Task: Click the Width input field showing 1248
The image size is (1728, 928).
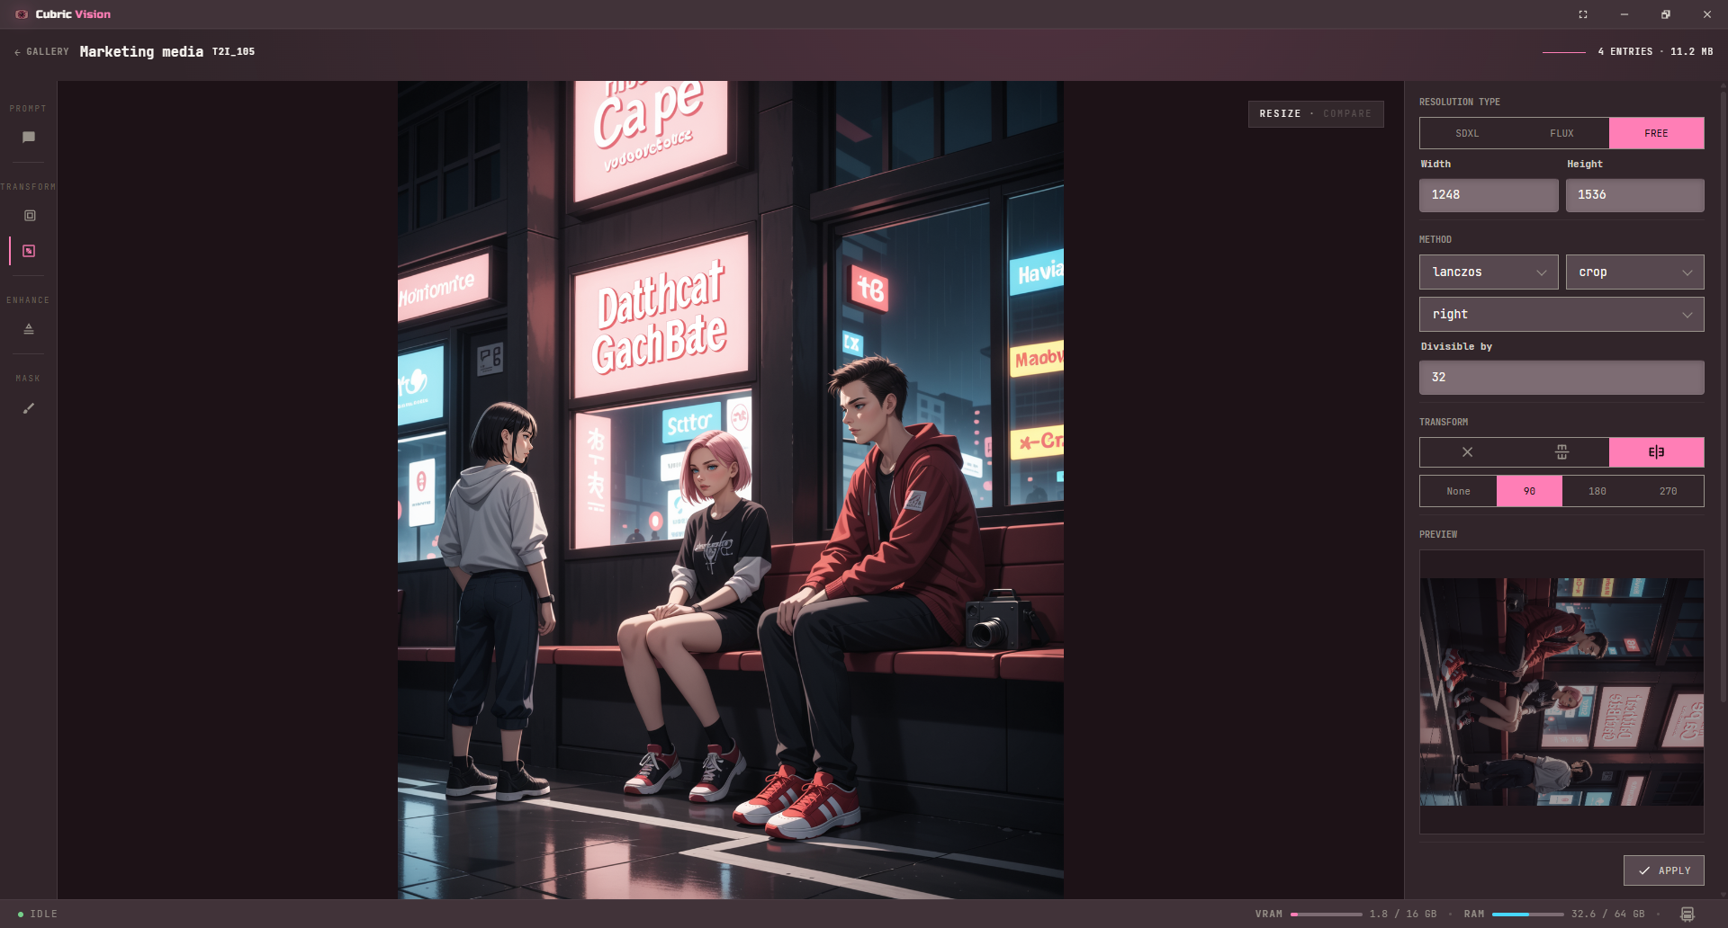Action: (1489, 195)
